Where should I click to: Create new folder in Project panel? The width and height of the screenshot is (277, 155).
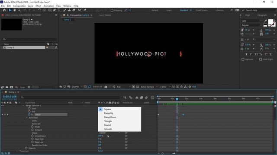click(x=7, y=87)
